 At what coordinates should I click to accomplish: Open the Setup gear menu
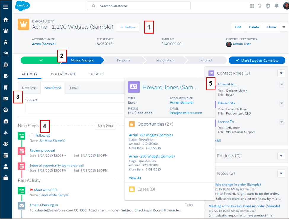[268, 6]
